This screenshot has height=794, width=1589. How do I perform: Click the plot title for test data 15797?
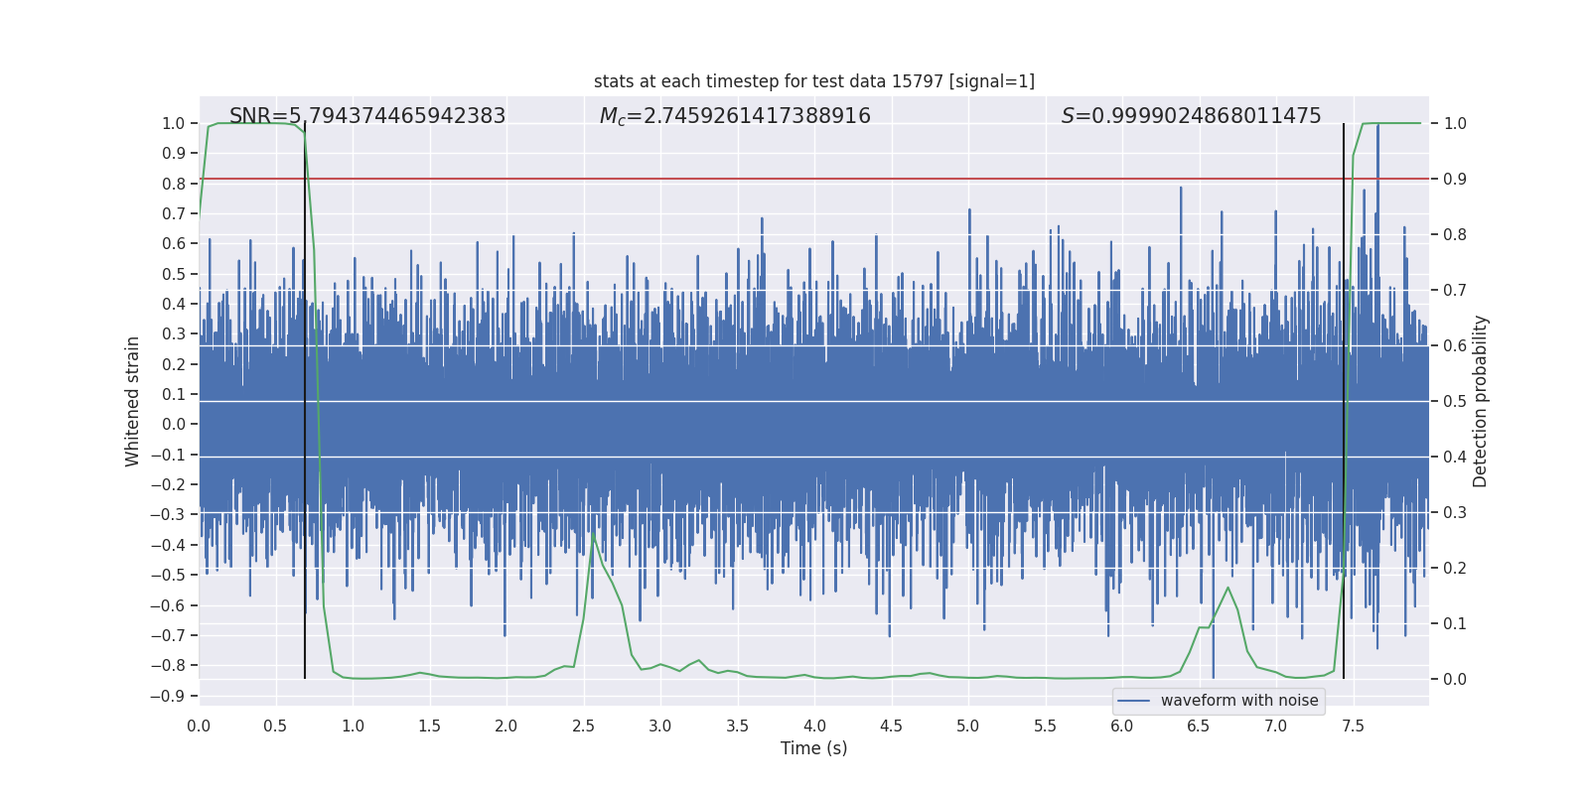pyautogui.click(x=813, y=81)
